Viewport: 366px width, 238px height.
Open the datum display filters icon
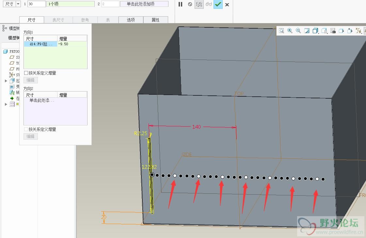pos(359,31)
